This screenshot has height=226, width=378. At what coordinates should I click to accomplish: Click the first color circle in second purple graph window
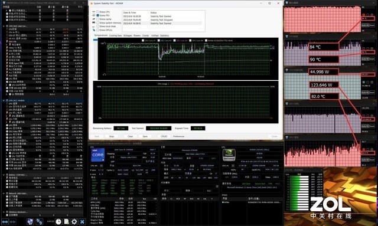click(364, 48)
